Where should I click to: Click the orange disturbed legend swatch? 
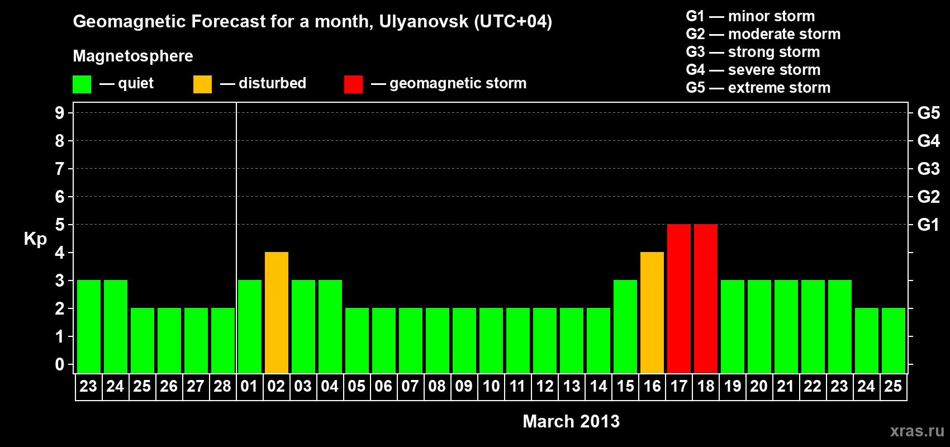pyautogui.click(x=202, y=84)
